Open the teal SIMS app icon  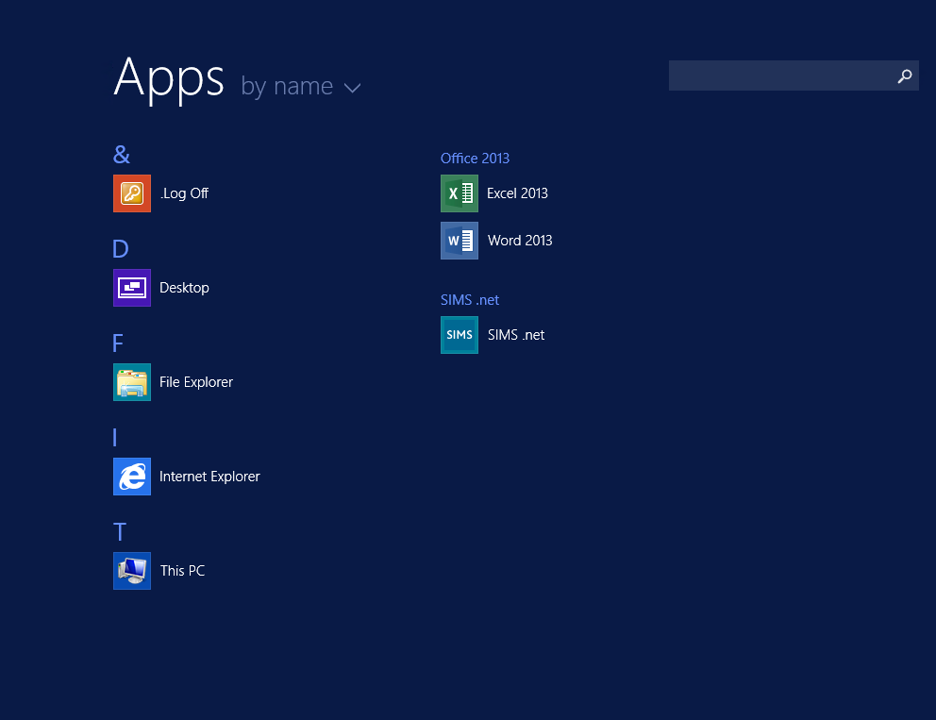(x=460, y=335)
